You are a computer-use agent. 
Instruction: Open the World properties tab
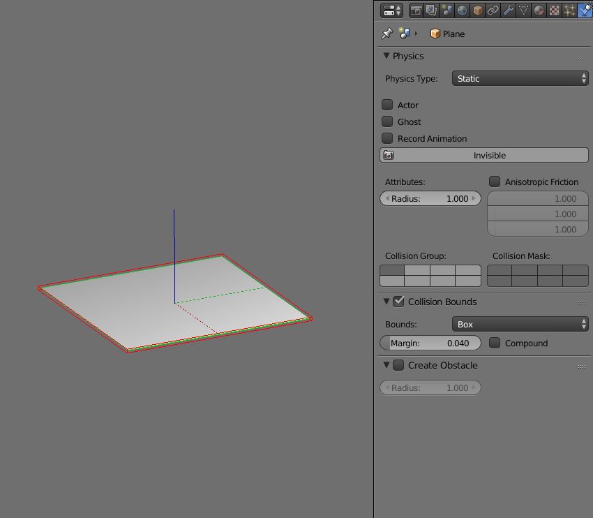point(462,10)
